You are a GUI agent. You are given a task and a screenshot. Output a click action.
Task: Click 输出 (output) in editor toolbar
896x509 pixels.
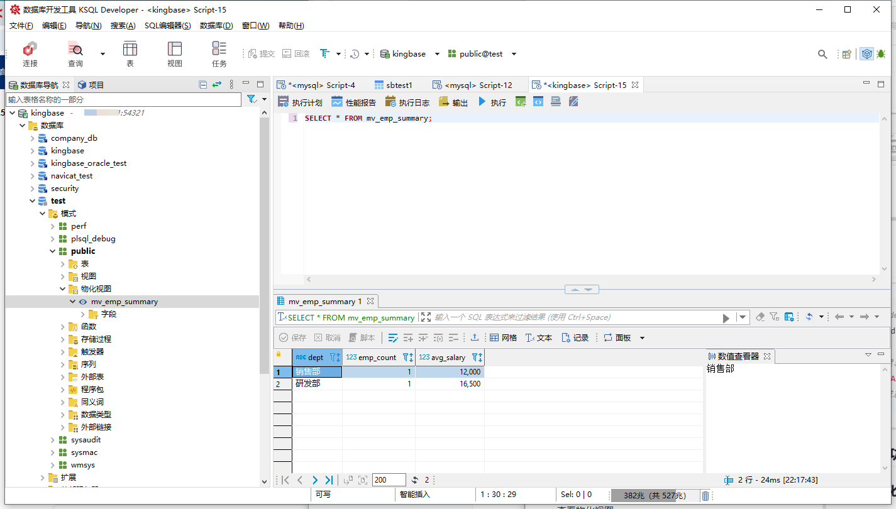pyautogui.click(x=453, y=102)
